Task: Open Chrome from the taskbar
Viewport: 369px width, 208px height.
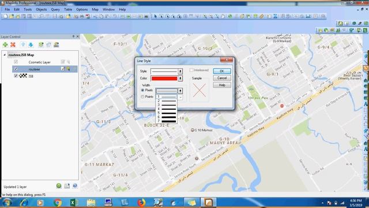Action: tap(57, 202)
